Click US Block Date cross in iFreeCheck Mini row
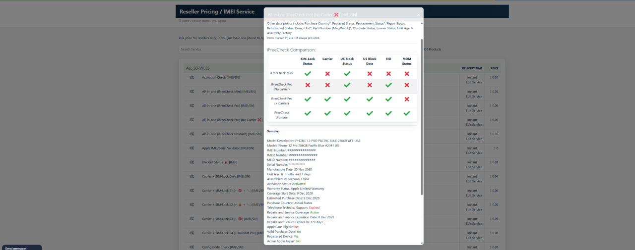Image resolution: width=635 pixels, height=250 pixels. (370, 73)
